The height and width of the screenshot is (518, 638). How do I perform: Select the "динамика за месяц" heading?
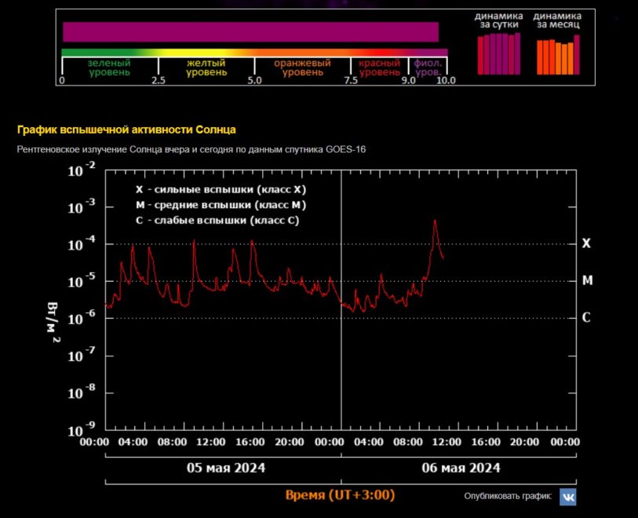558,20
